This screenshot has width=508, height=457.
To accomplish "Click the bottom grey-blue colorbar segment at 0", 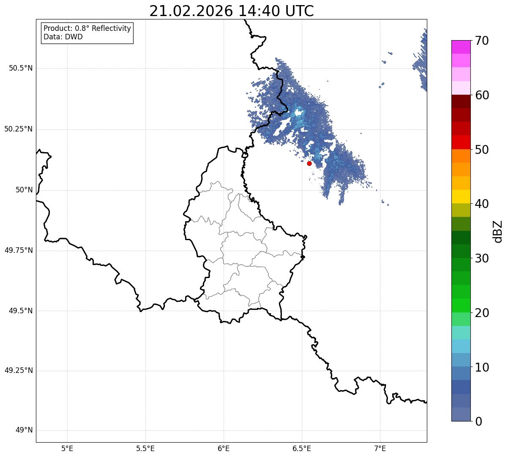I will (461, 414).
